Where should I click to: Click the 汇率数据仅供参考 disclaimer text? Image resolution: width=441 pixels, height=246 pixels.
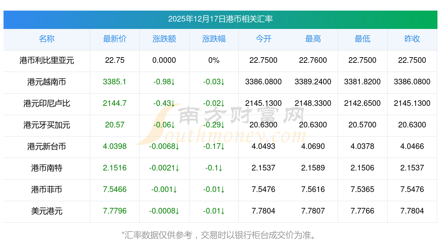click(x=220, y=235)
